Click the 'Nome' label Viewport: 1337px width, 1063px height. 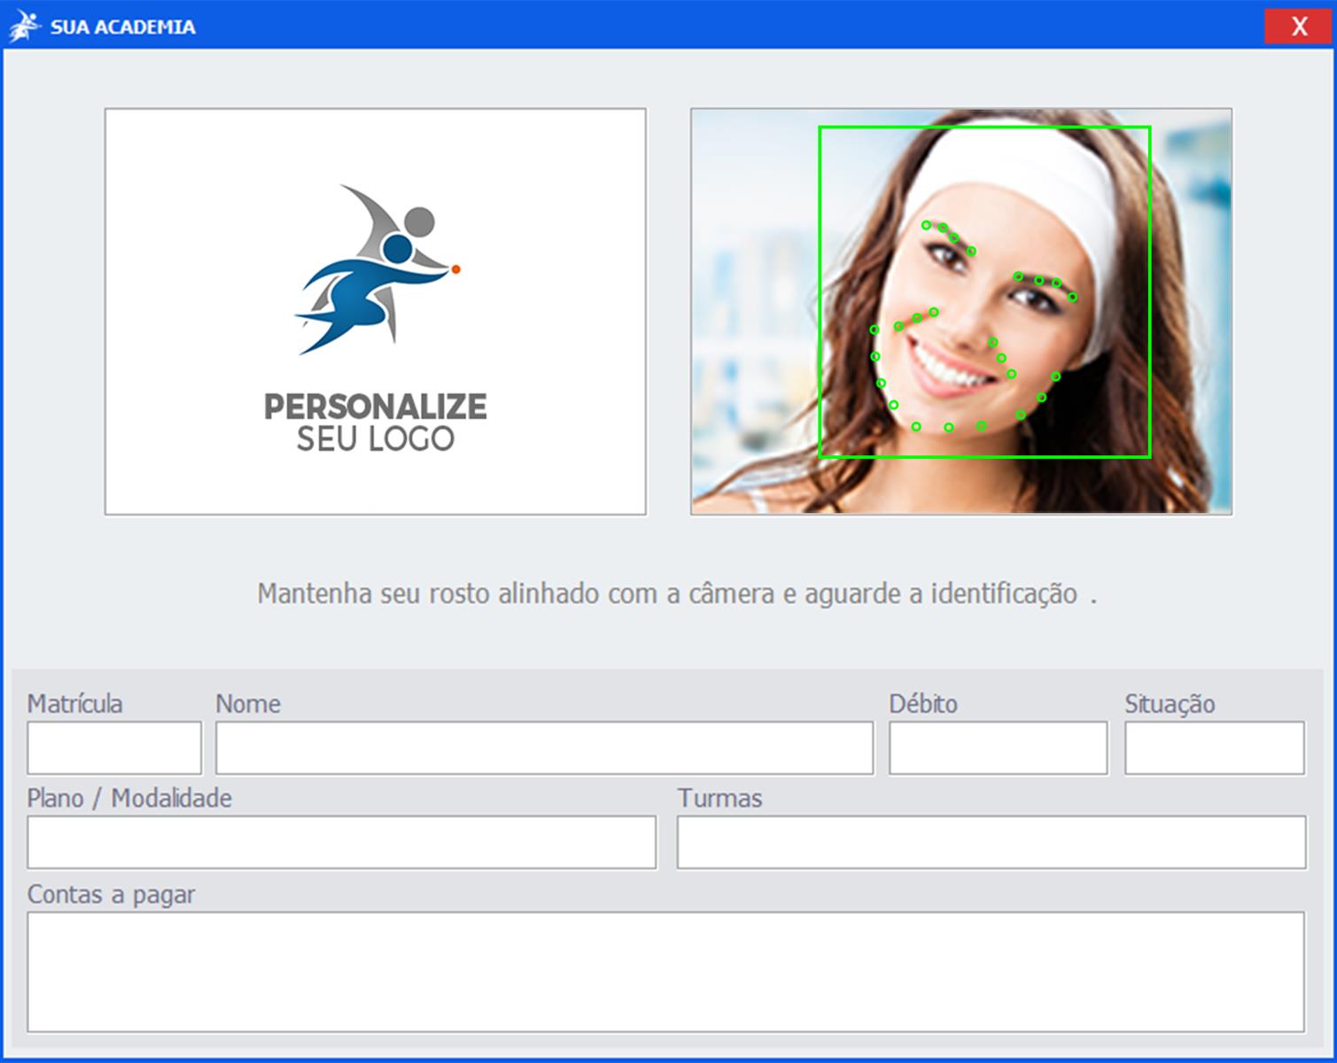(x=248, y=703)
